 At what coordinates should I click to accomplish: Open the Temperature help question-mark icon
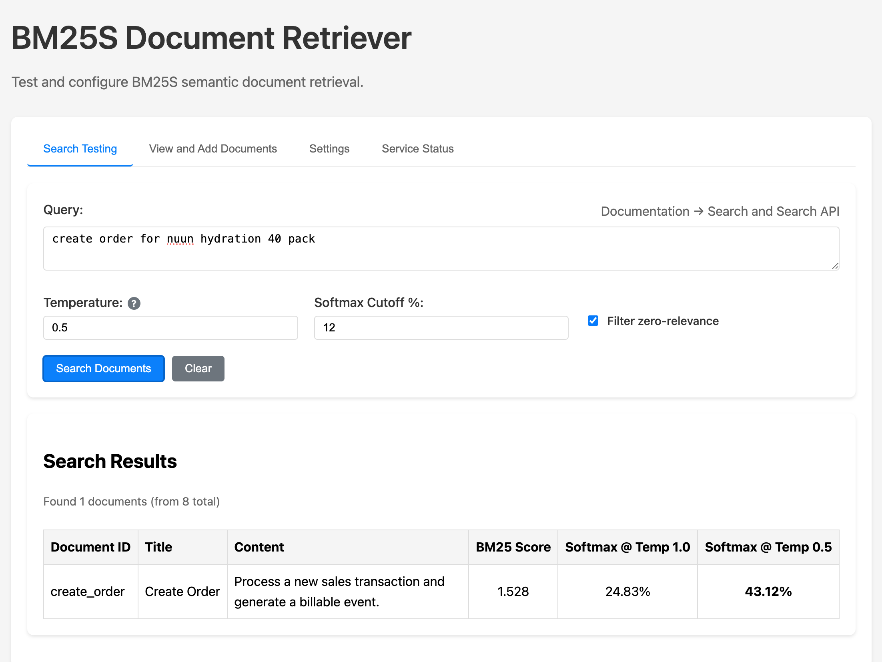[134, 303]
